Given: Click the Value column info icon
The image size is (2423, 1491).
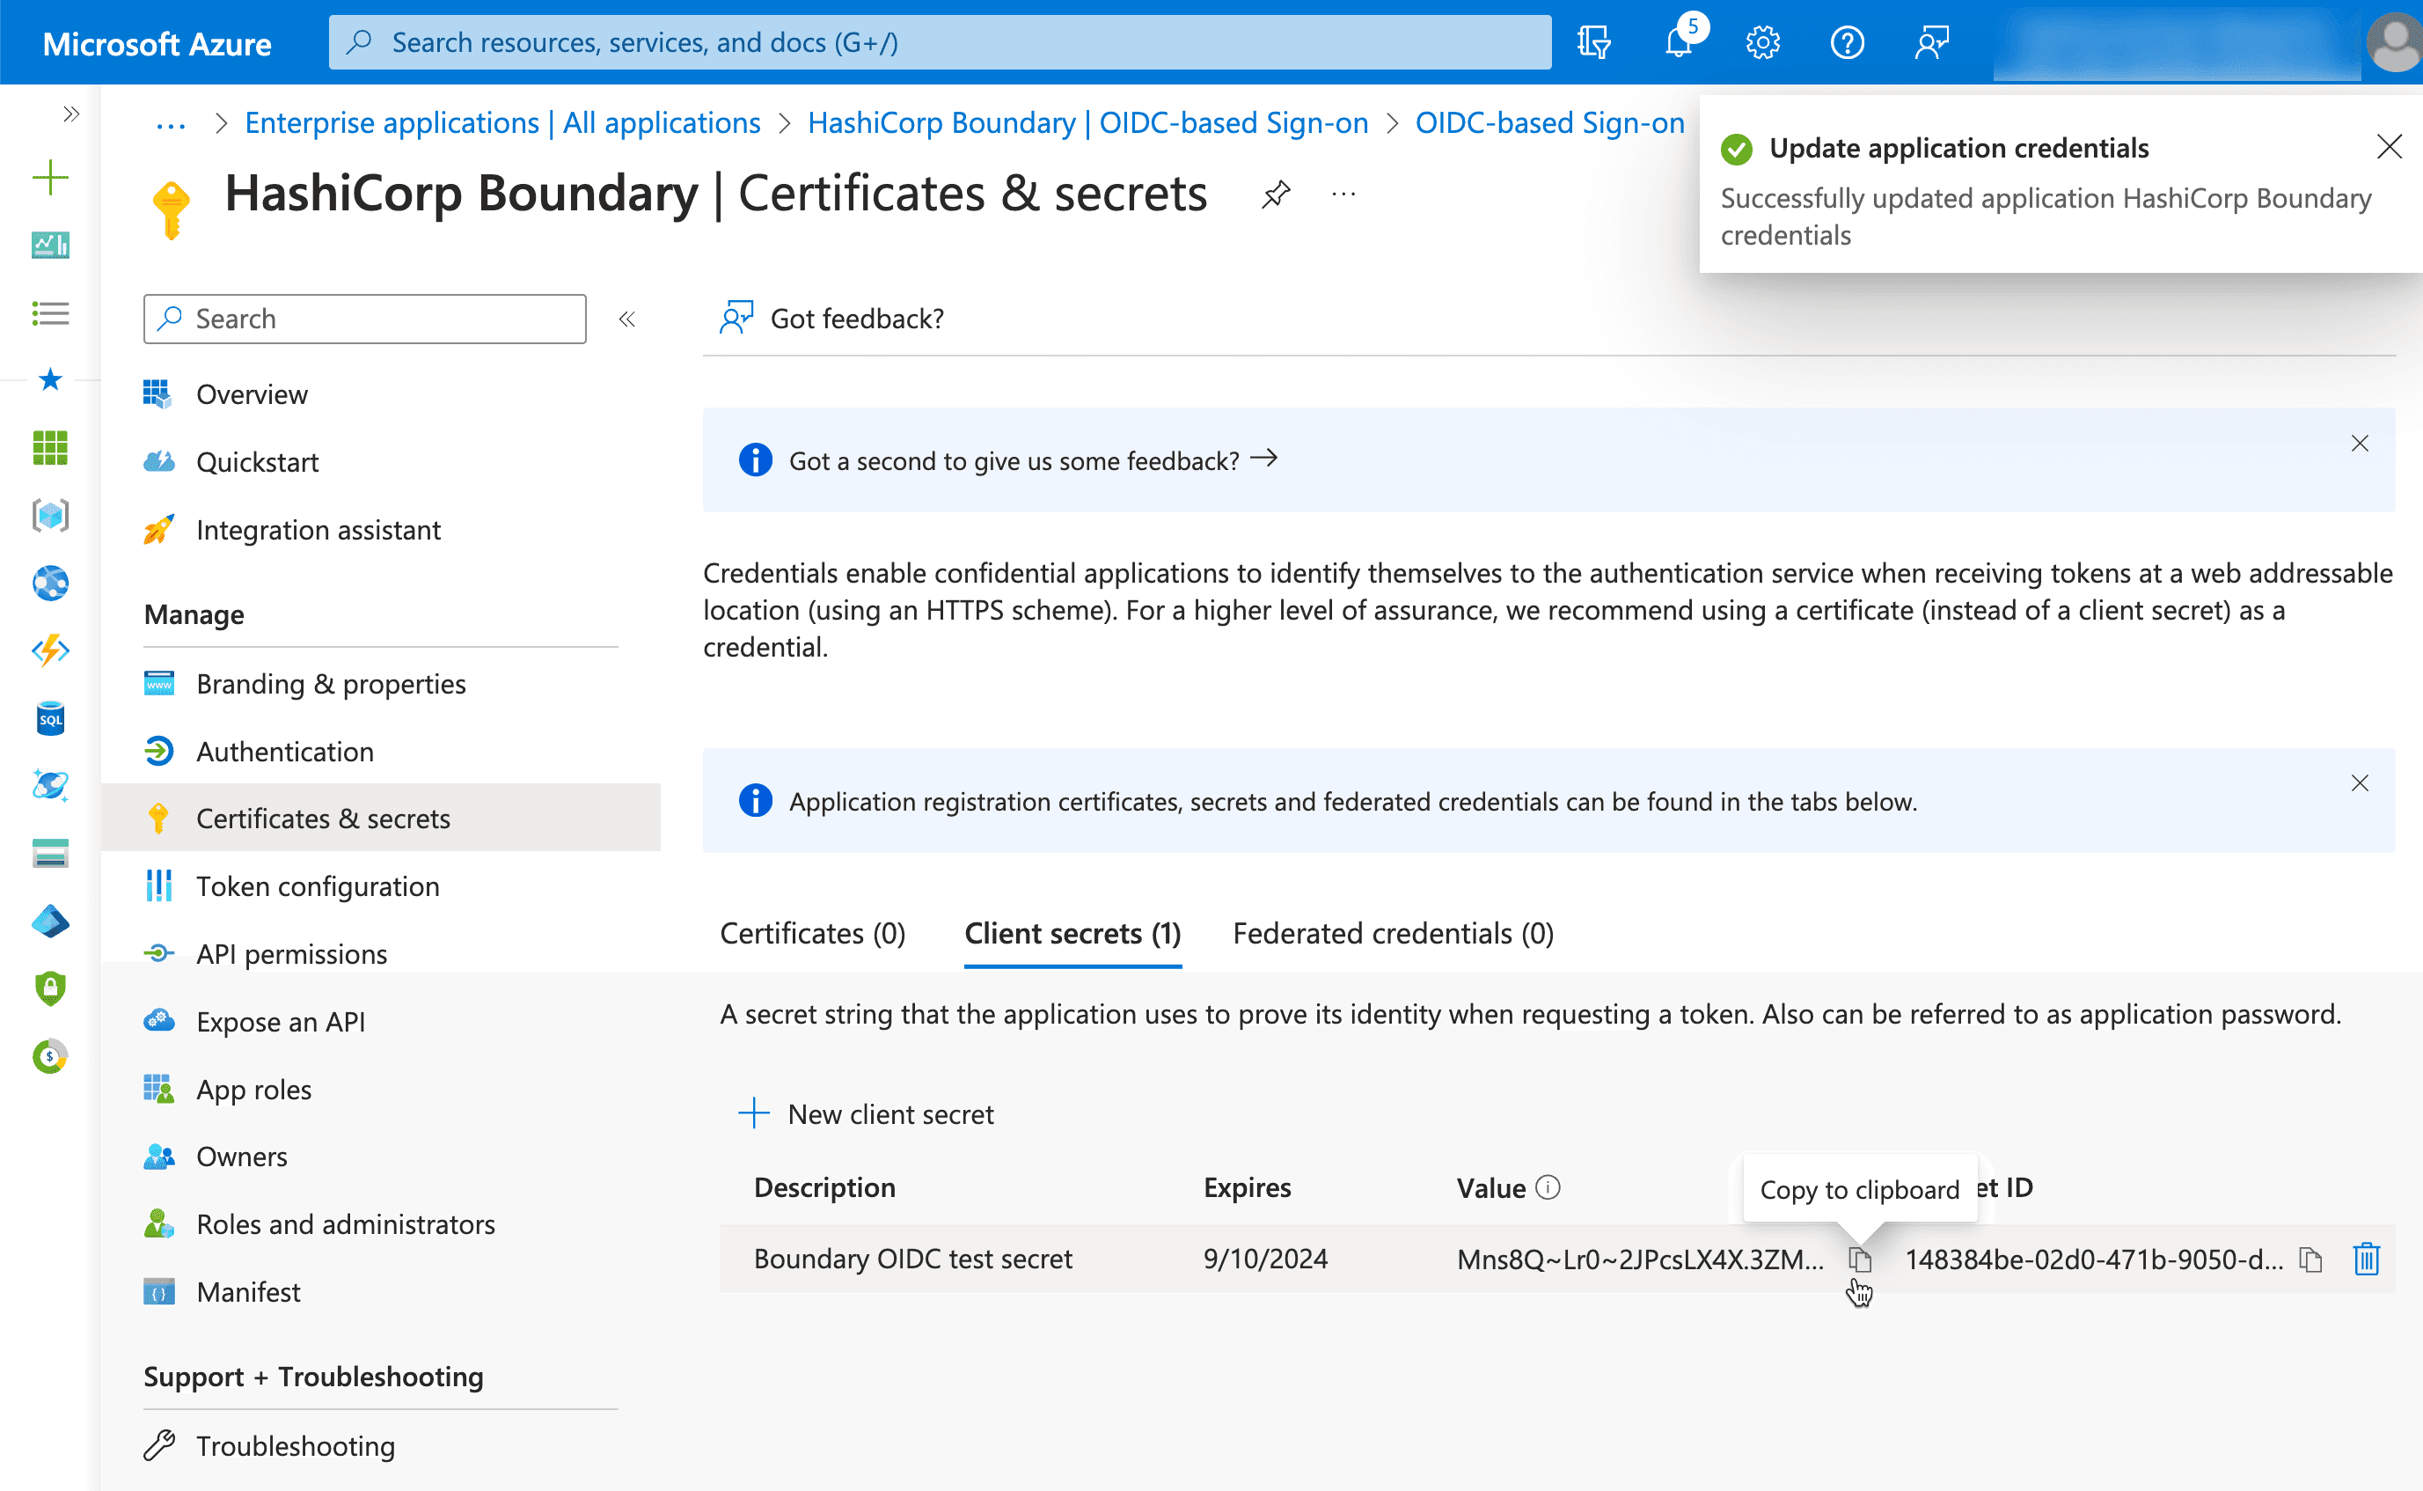Looking at the screenshot, I should [x=1548, y=1187].
